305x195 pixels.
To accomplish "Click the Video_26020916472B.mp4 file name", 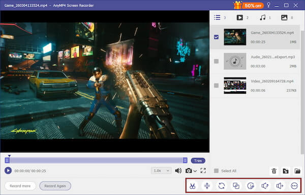I will coord(272,81).
